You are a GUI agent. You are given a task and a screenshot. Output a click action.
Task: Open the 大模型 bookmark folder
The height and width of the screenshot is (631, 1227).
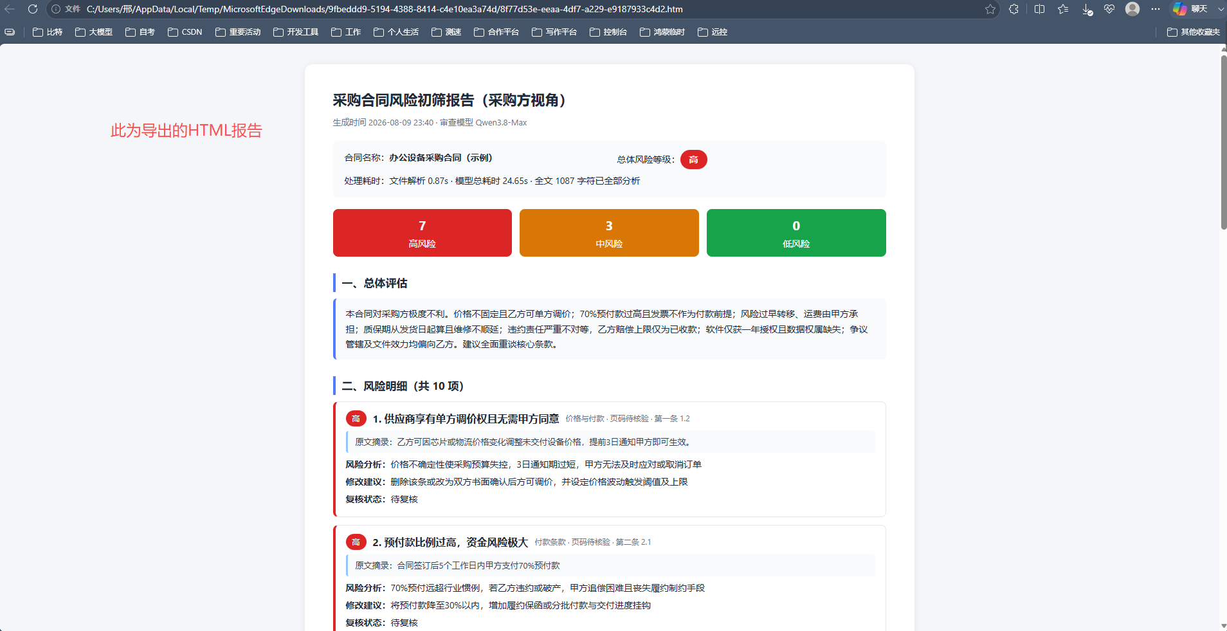(94, 32)
